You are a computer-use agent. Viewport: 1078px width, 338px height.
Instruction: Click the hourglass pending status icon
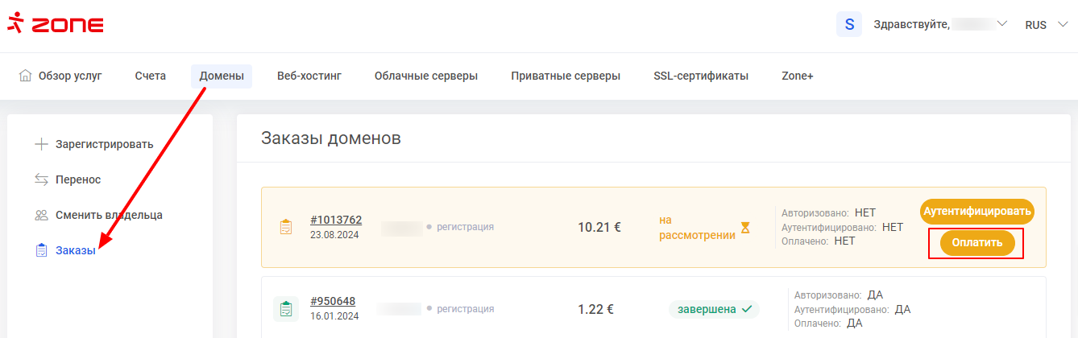(745, 228)
